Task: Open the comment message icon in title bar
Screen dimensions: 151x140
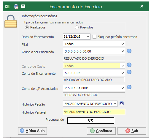Action: tap(23, 7)
